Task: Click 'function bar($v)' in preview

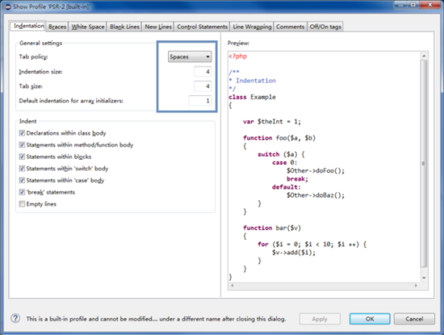Action: 272,228
